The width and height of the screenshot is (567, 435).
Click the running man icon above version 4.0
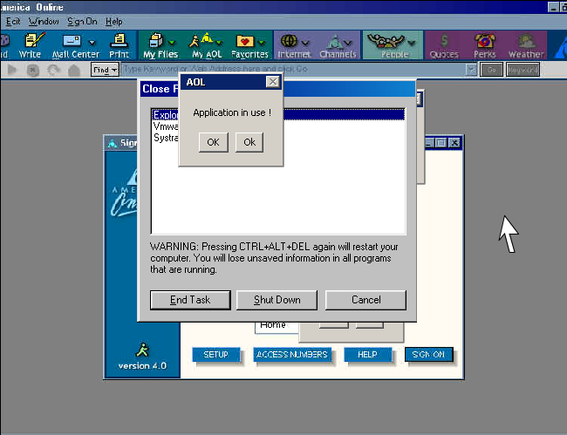[142, 350]
